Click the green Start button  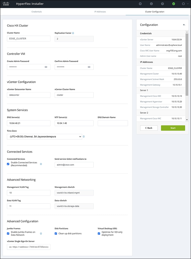coord(173,128)
